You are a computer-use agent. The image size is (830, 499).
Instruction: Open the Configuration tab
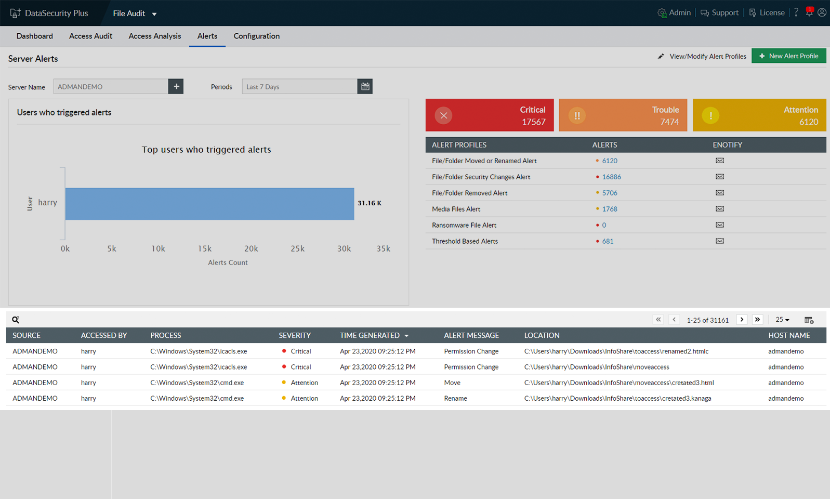pyautogui.click(x=256, y=36)
